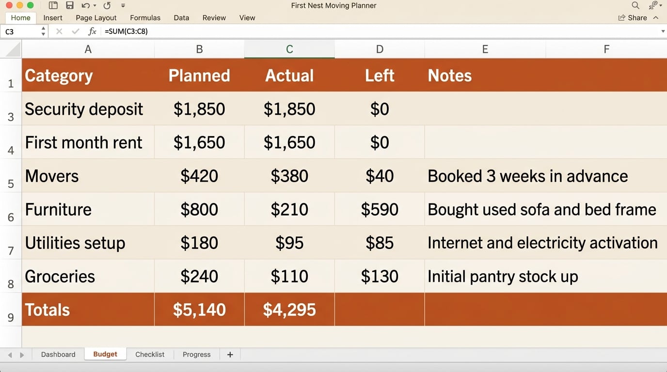The width and height of the screenshot is (667, 372).
Task: Click the Share button
Action: [633, 17]
